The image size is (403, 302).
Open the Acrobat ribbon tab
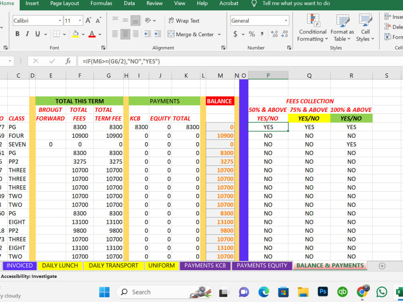229,3
